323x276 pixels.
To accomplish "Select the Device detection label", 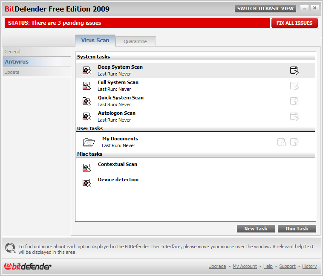I will 118,180.
